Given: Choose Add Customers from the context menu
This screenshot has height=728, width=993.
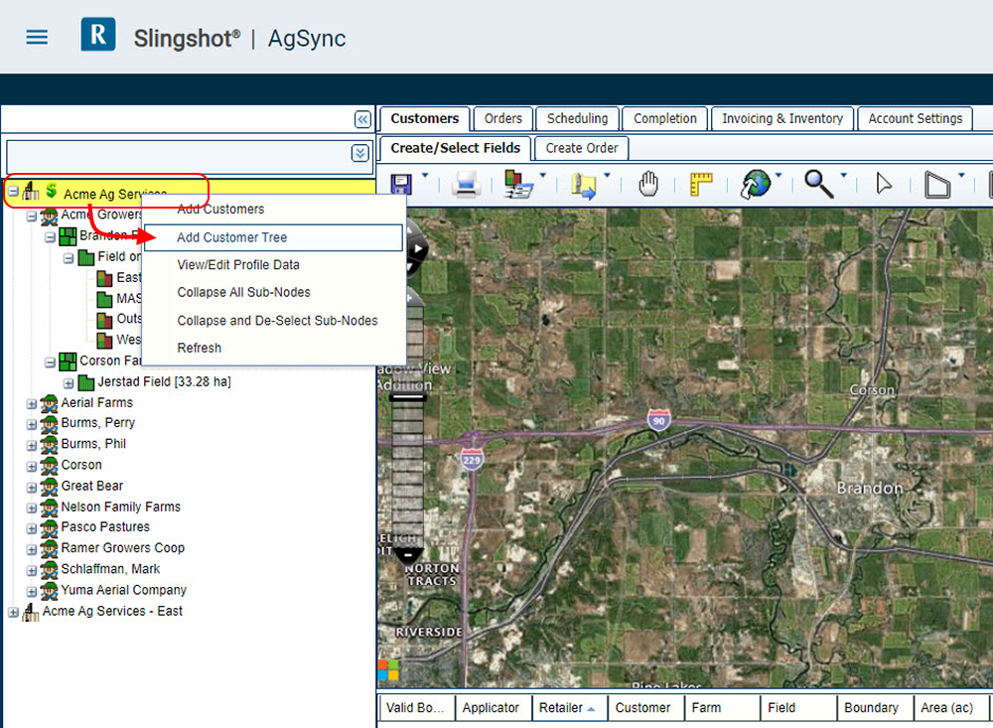Looking at the screenshot, I should coord(274,210).
